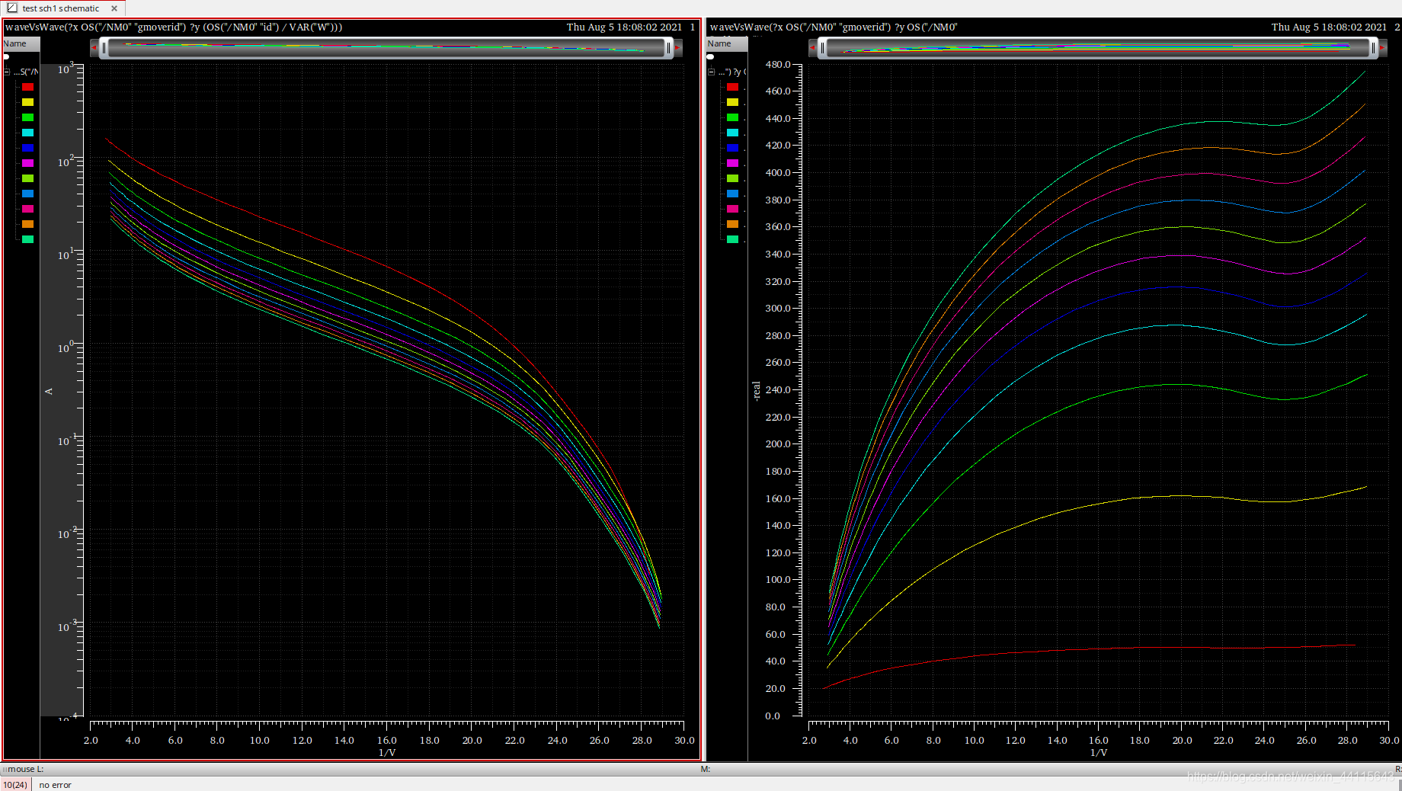Select teal trace swatch in left legend
Image resolution: width=1402 pixels, height=791 pixels.
pos(27,239)
